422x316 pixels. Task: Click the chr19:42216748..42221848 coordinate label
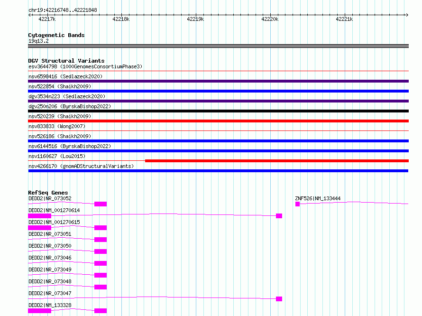pyautogui.click(x=63, y=10)
